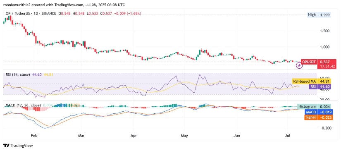This screenshot has width=341, height=151.
Task: Select the OP / TetherUS symbol title
Action: coord(18,14)
